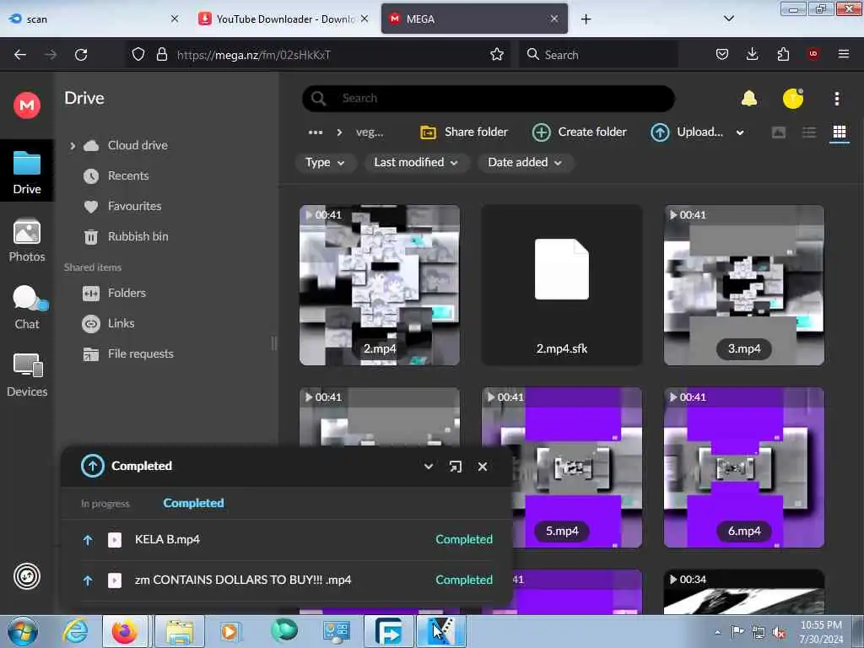The width and height of the screenshot is (864, 648).
Task: Click the veg... folder breadcrumb
Action: click(370, 132)
